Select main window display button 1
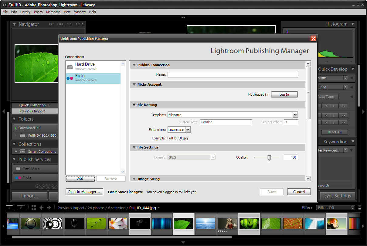The image size is (367, 246). (10, 208)
